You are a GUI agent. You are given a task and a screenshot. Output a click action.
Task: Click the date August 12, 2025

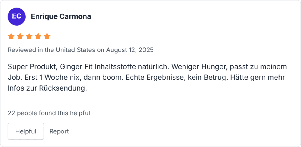(x=130, y=50)
